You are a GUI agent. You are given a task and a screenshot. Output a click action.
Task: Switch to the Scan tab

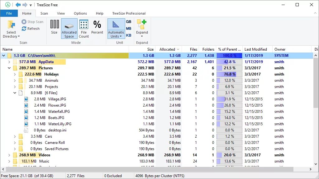[x=44, y=13]
